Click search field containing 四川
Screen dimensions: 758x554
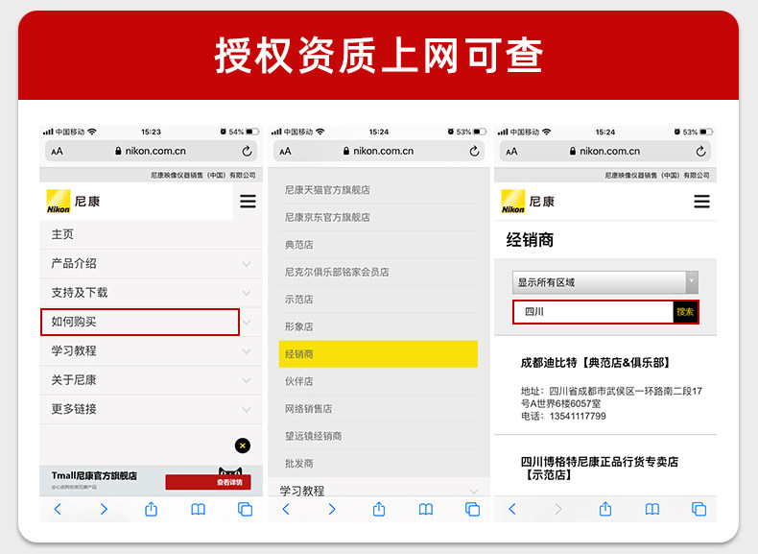click(593, 312)
